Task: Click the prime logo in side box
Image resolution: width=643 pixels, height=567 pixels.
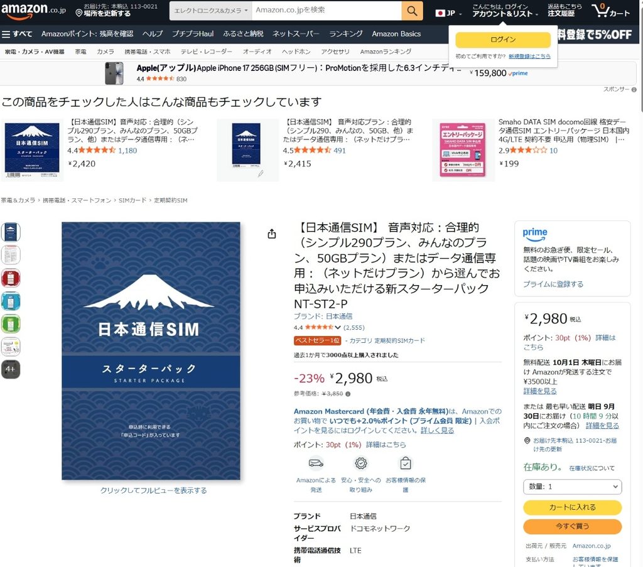Action: pos(535,234)
